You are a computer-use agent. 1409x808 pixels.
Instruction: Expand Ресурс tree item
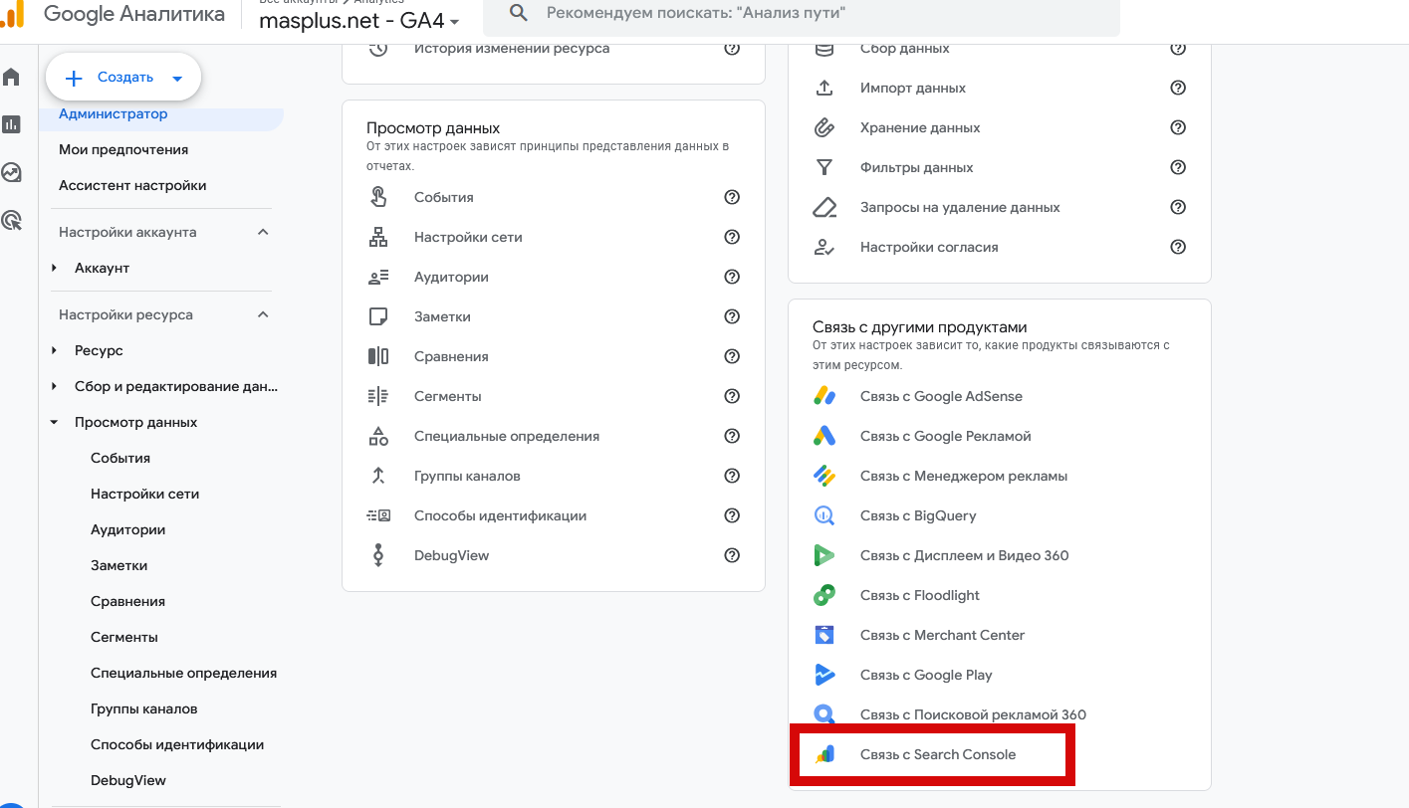[x=55, y=351]
